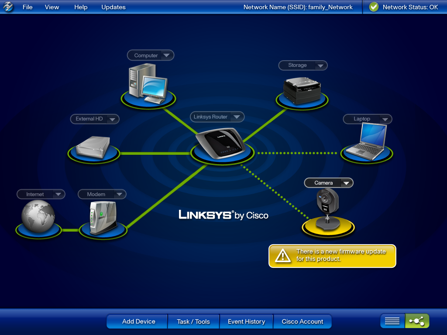Click the firmware update warning notification
This screenshot has height=335, width=447.
pos(332,256)
